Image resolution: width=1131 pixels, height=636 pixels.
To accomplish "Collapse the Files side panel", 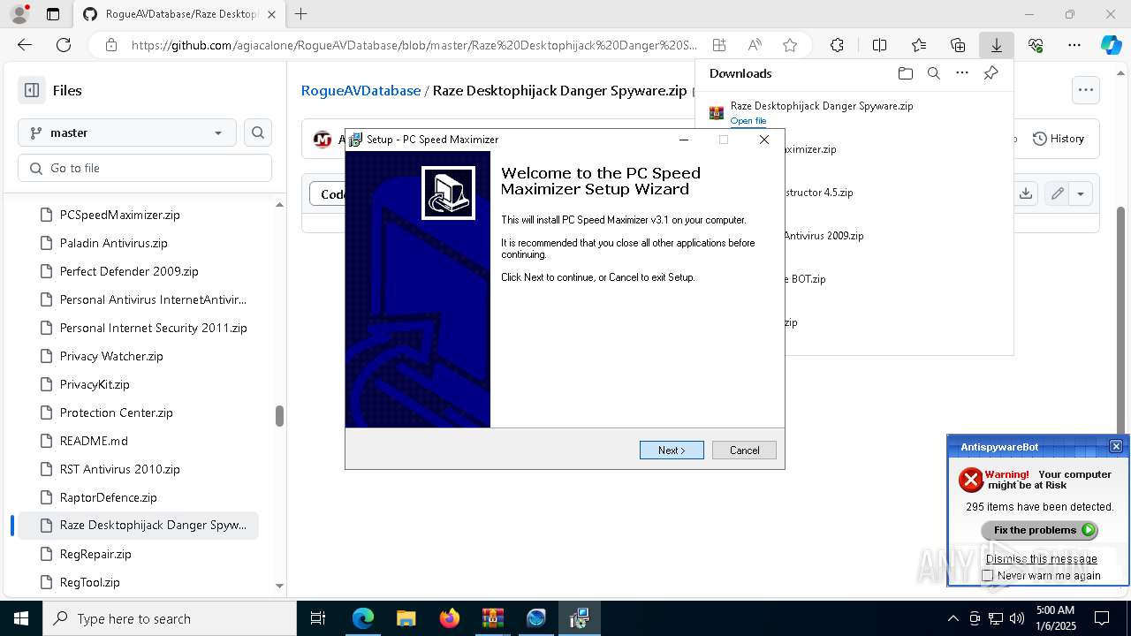I will [32, 90].
